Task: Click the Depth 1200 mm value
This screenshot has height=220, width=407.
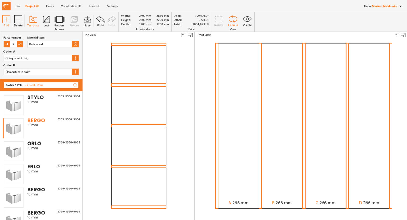Action: (x=145, y=24)
